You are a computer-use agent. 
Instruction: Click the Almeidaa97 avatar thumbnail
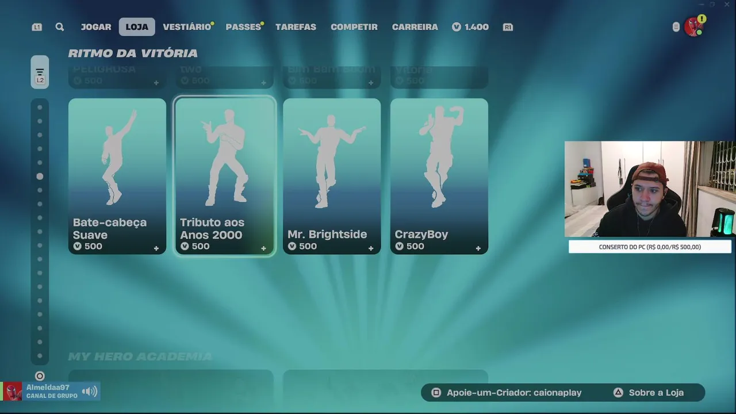13,392
